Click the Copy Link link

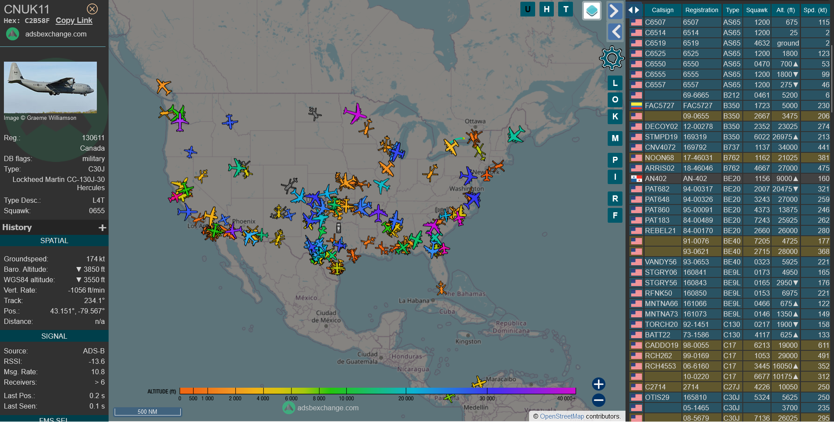74,20
